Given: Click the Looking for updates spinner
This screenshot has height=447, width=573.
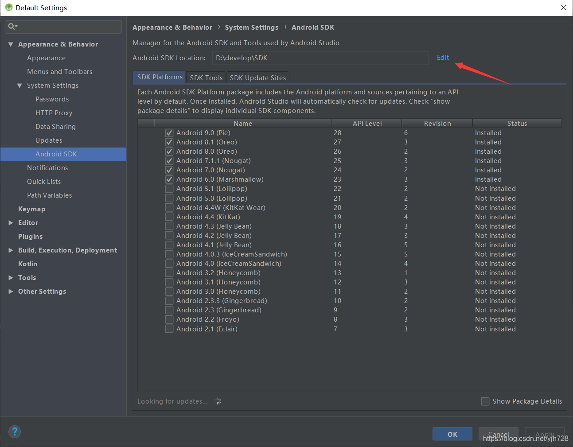Looking at the screenshot, I should click(218, 401).
